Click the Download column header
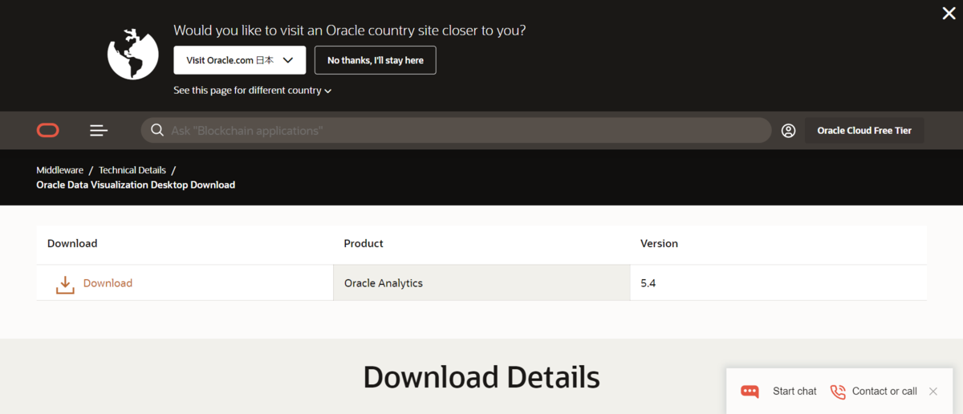 point(72,243)
